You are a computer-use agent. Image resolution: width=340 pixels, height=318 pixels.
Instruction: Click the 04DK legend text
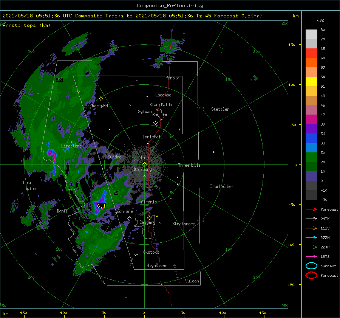325,219
